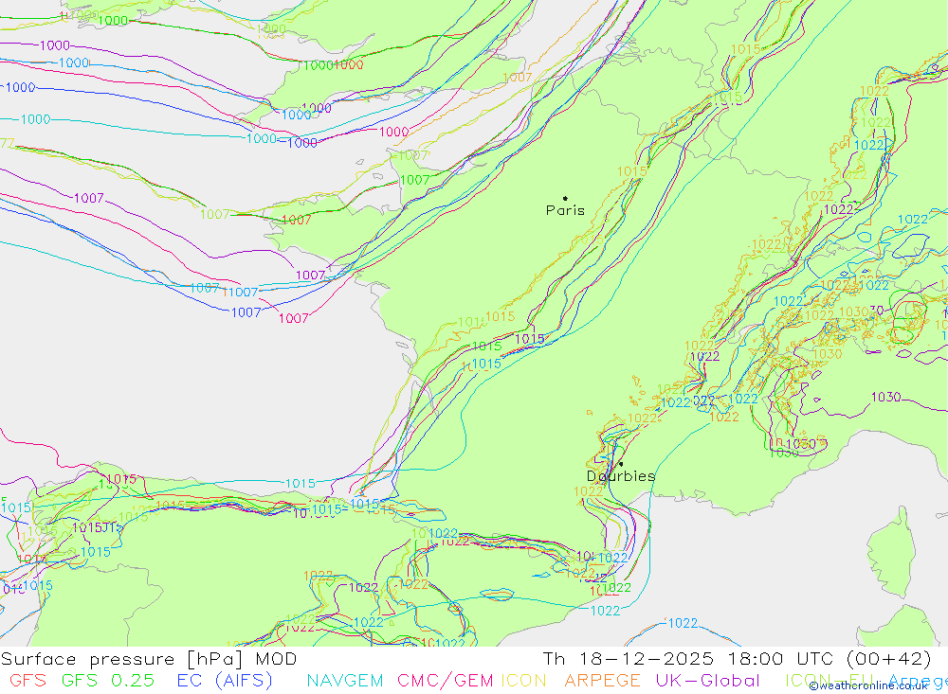
Task: Select the green GFS 0.25 legend entry
Action: pos(108,681)
